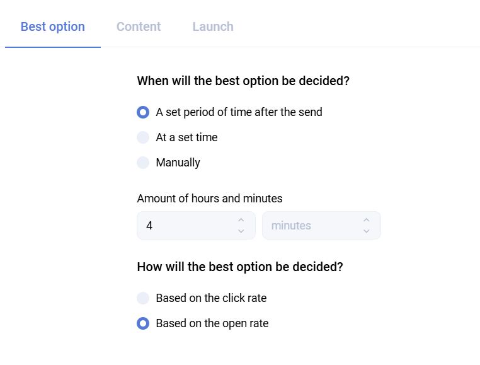Click the 'Manually' option label text
Screen dimensions: 480x365
click(178, 163)
